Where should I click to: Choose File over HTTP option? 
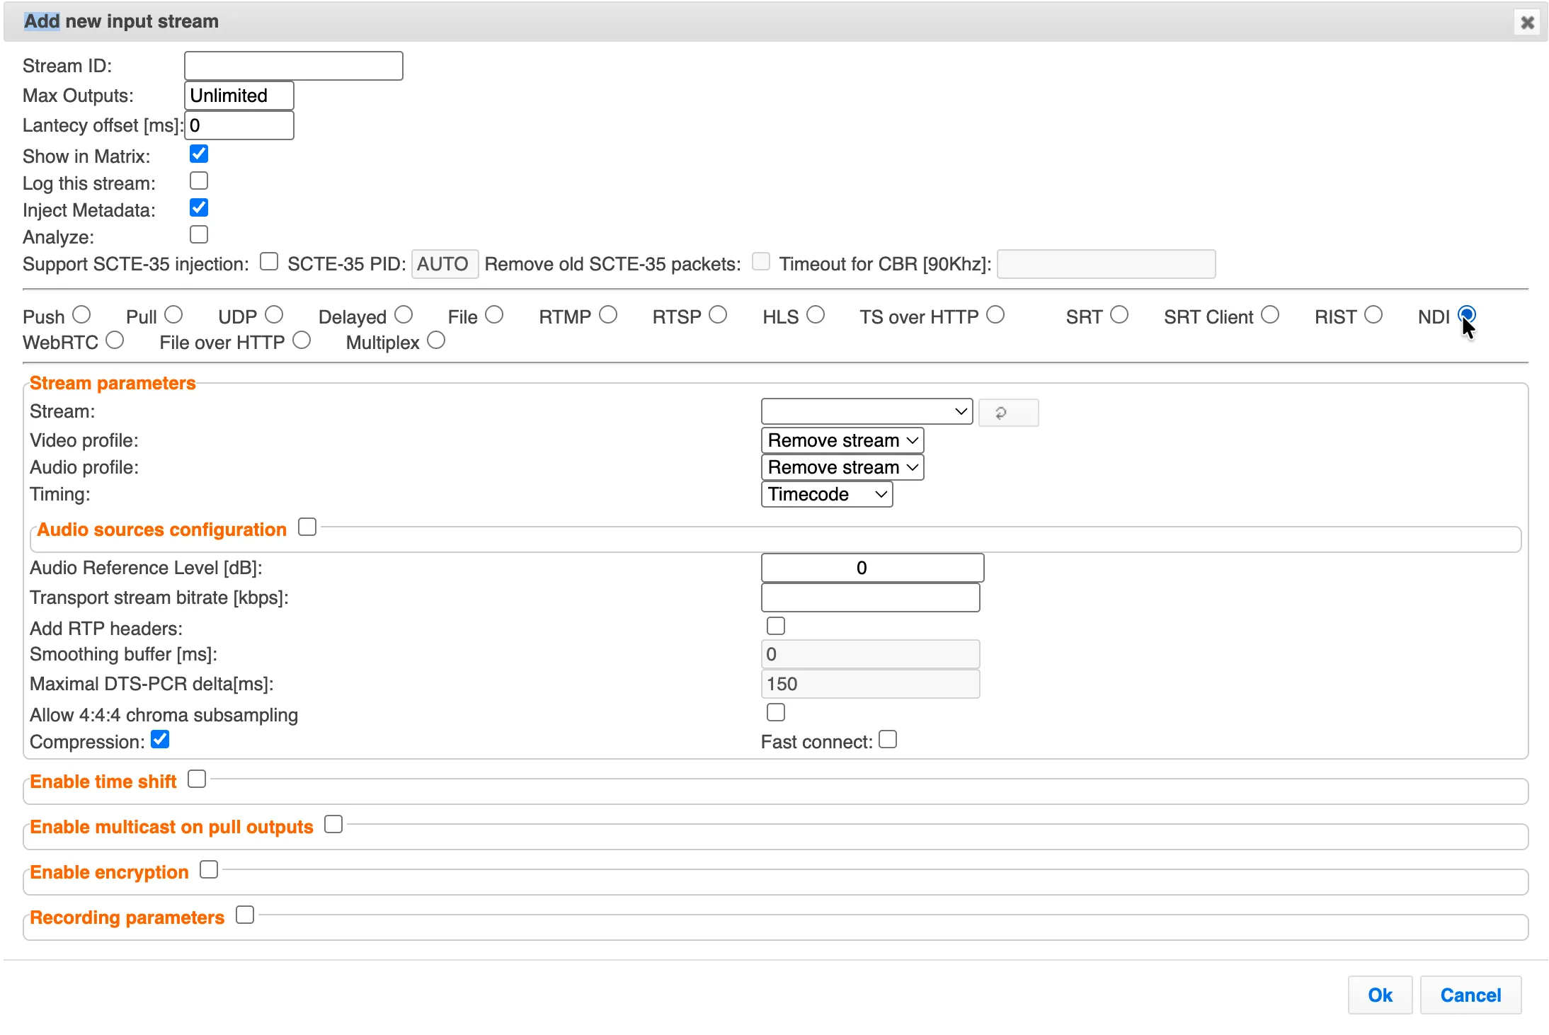click(302, 341)
